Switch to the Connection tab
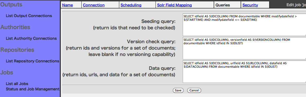Image resolution: width=306 pixels, height=97 pixels. (x=94, y=5)
